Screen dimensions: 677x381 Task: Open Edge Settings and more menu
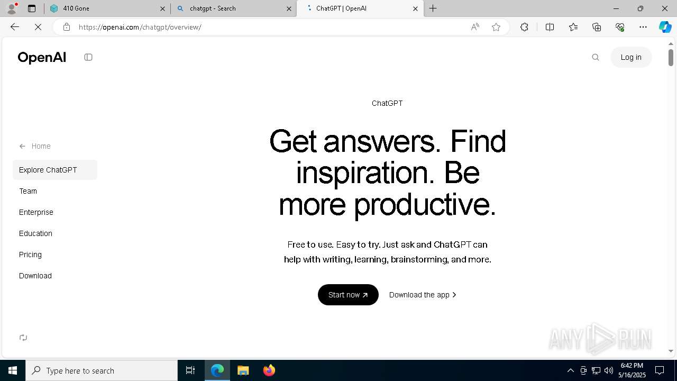pyautogui.click(x=643, y=27)
